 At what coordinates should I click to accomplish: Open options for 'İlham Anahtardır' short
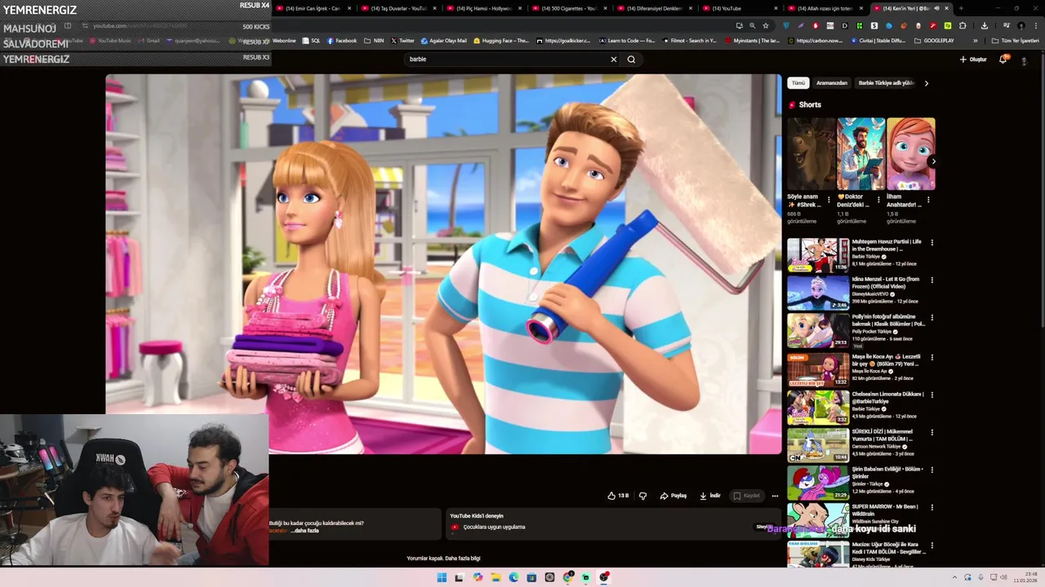point(928,199)
